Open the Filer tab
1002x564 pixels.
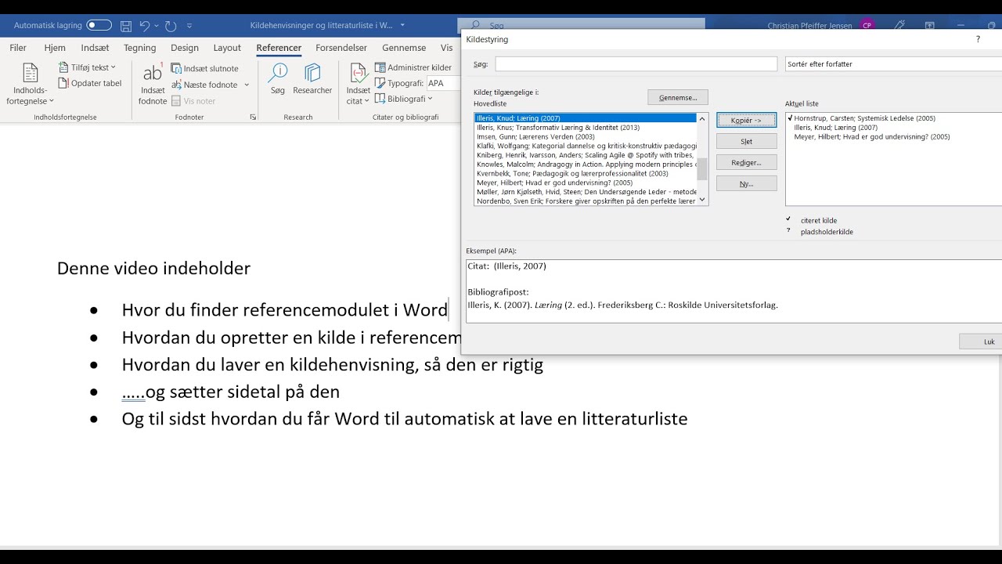click(x=18, y=48)
